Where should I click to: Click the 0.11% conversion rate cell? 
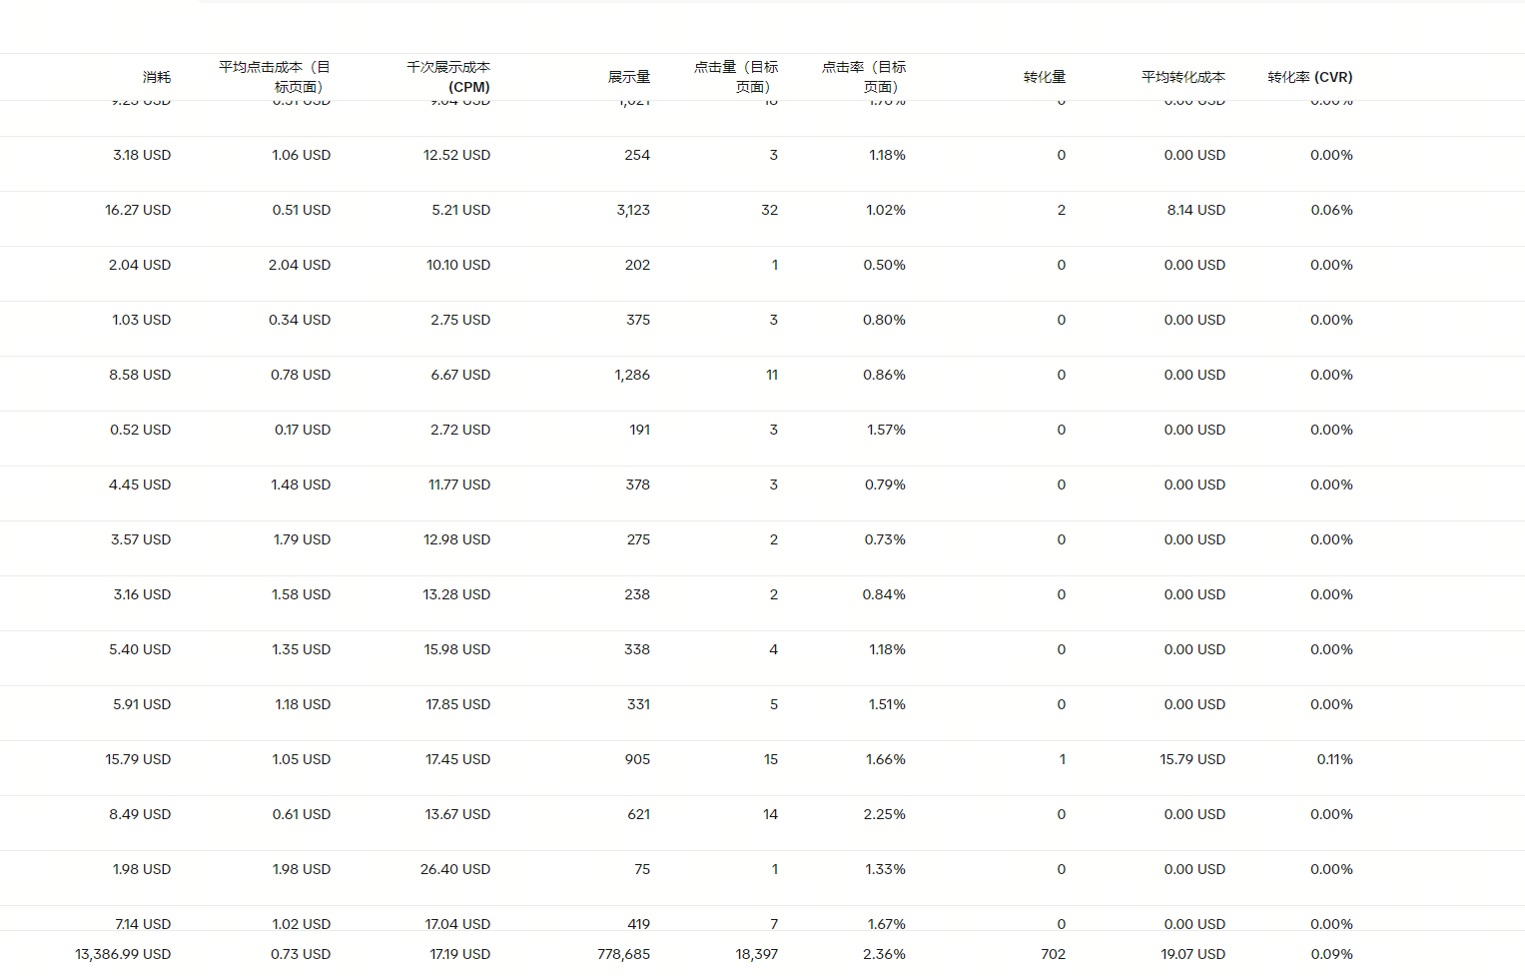pyautogui.click(x=1334, y=759)
